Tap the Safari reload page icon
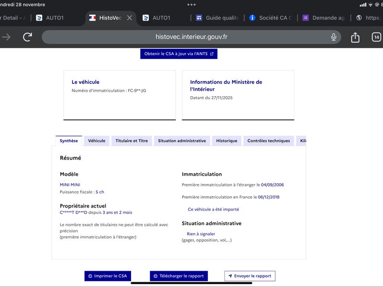Viewport: 383px width, 287px height. 28,37
